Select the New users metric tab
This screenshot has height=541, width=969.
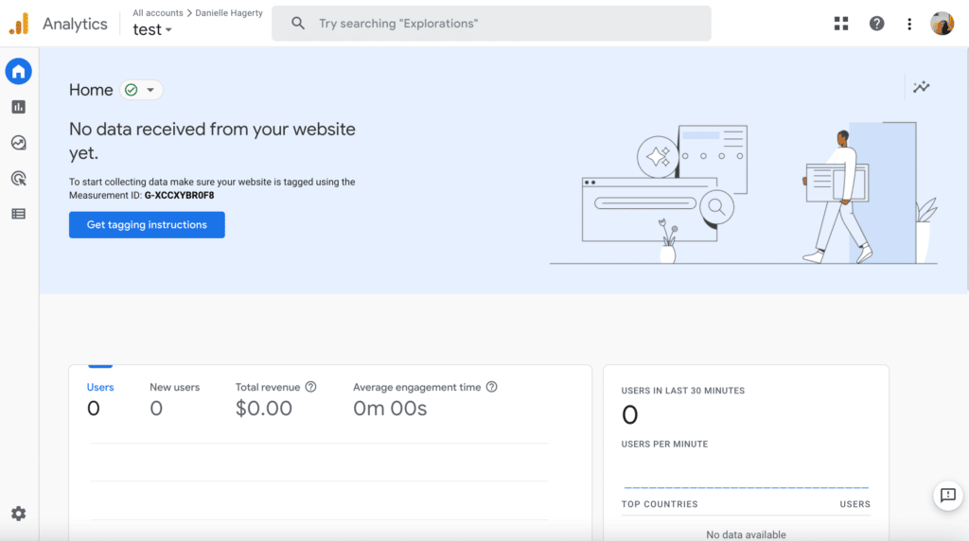pos(174,398)
